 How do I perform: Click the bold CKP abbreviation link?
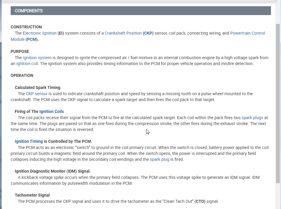[x=148, y=33]
